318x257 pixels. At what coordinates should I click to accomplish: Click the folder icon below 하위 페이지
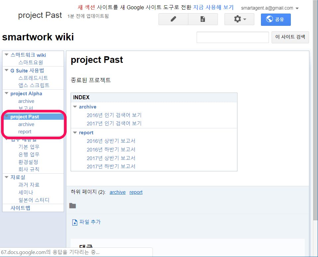pyautogui.click(x=72, y=206)
